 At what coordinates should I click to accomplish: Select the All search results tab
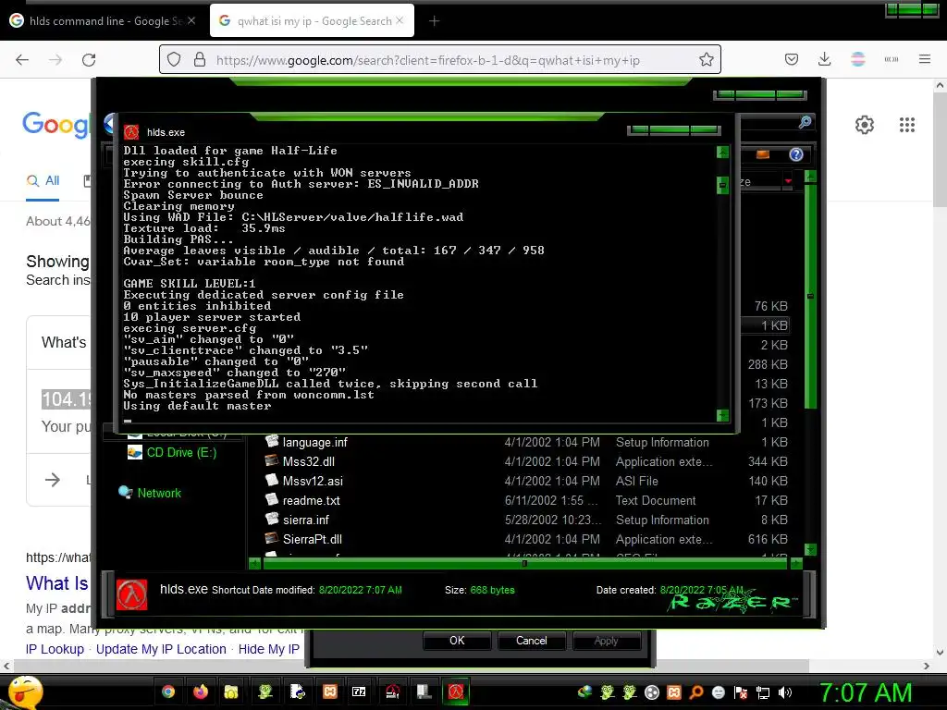pos(43,180)
